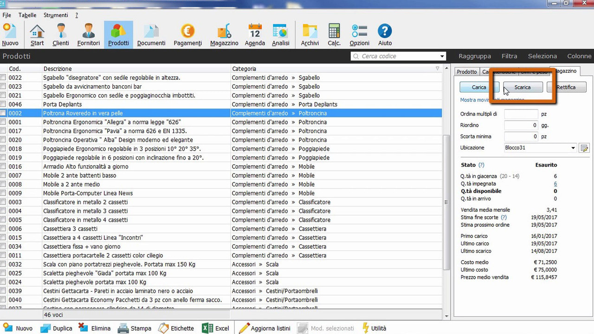Open the Pagamenti section
This screenshot has height=334, width=594.
tap(187, 34)
